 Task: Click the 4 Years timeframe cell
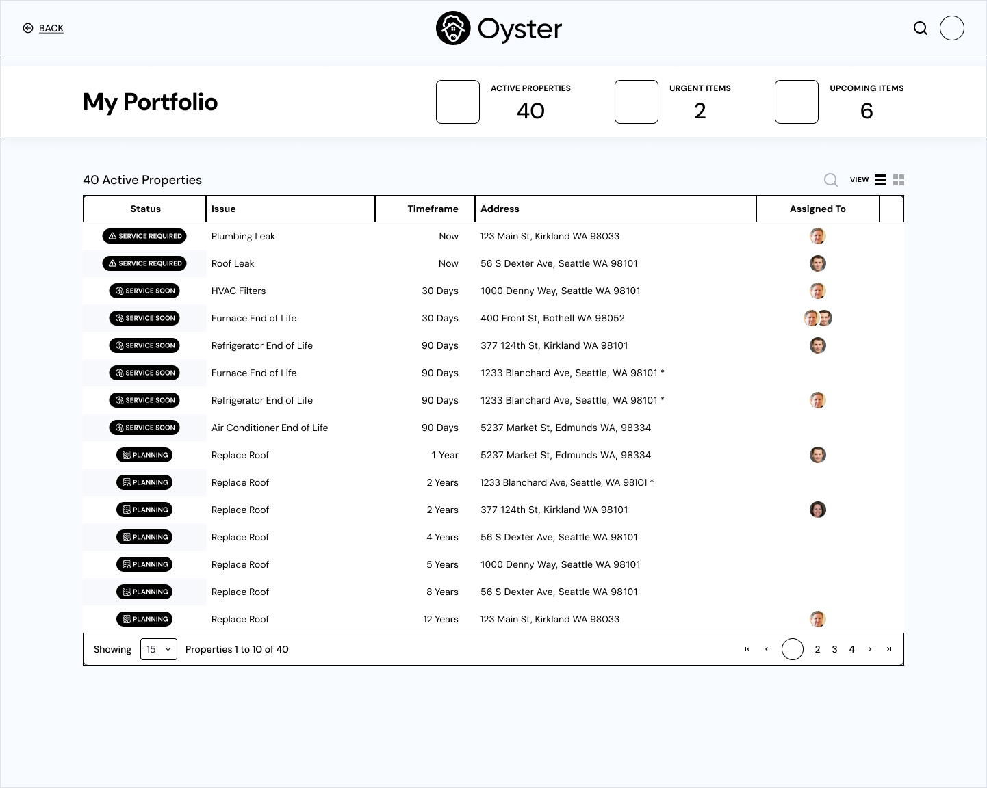click(x=442, y=537)
